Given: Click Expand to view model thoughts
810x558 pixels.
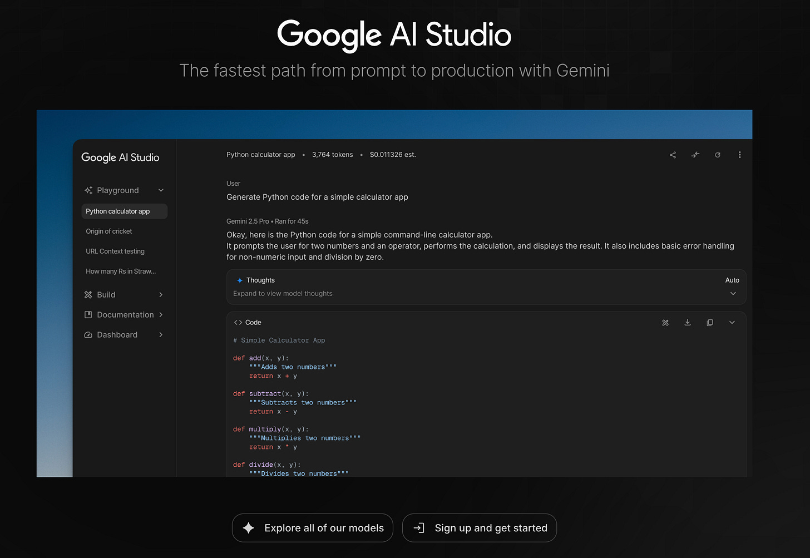Looking at the screenshot, I should 283,294.
